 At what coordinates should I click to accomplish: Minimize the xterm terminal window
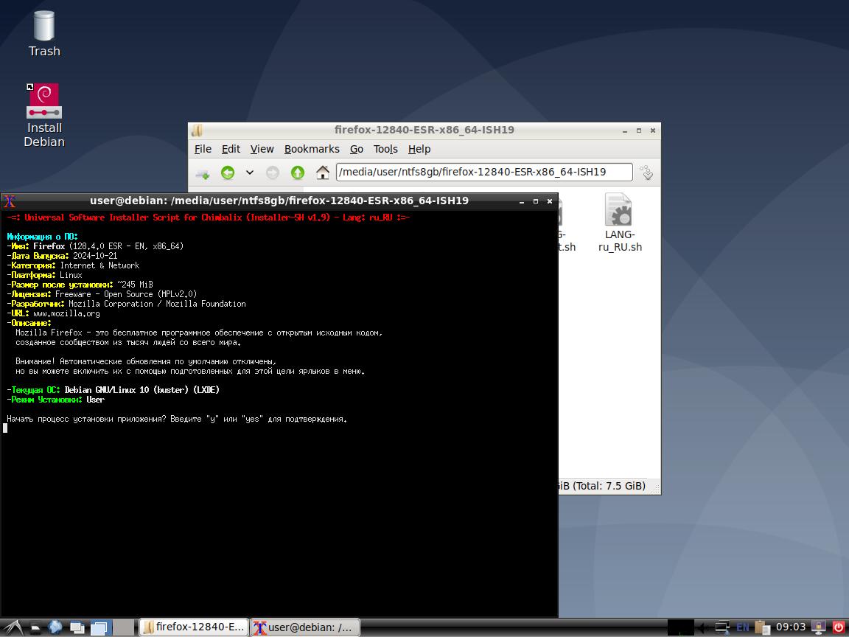click(522, 201)
